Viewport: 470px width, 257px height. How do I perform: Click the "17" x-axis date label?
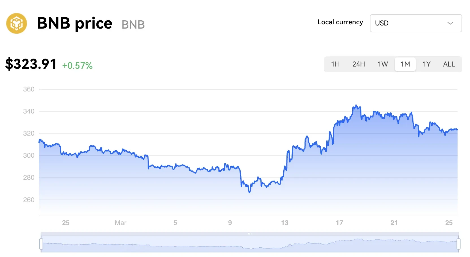[339, 223]
